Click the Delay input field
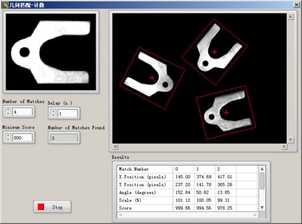The width and height of the screenshot is (302, 224). pyautogui.click(x=68, y=113)
